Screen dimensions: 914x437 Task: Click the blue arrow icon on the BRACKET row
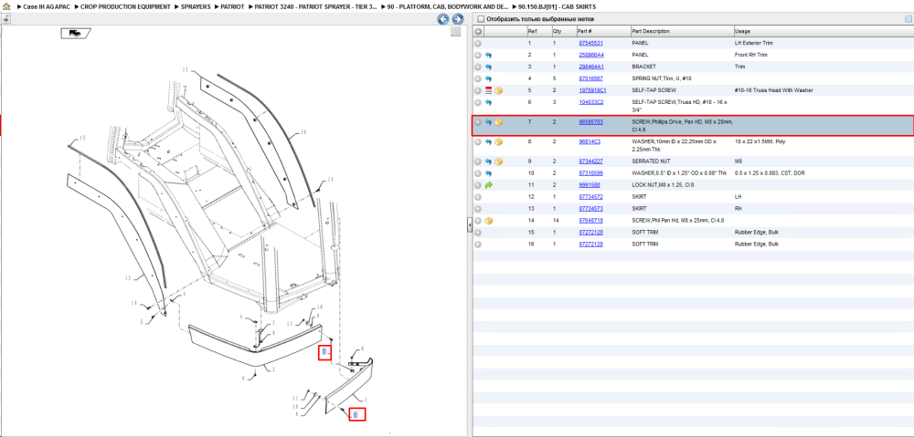[488, 67]
